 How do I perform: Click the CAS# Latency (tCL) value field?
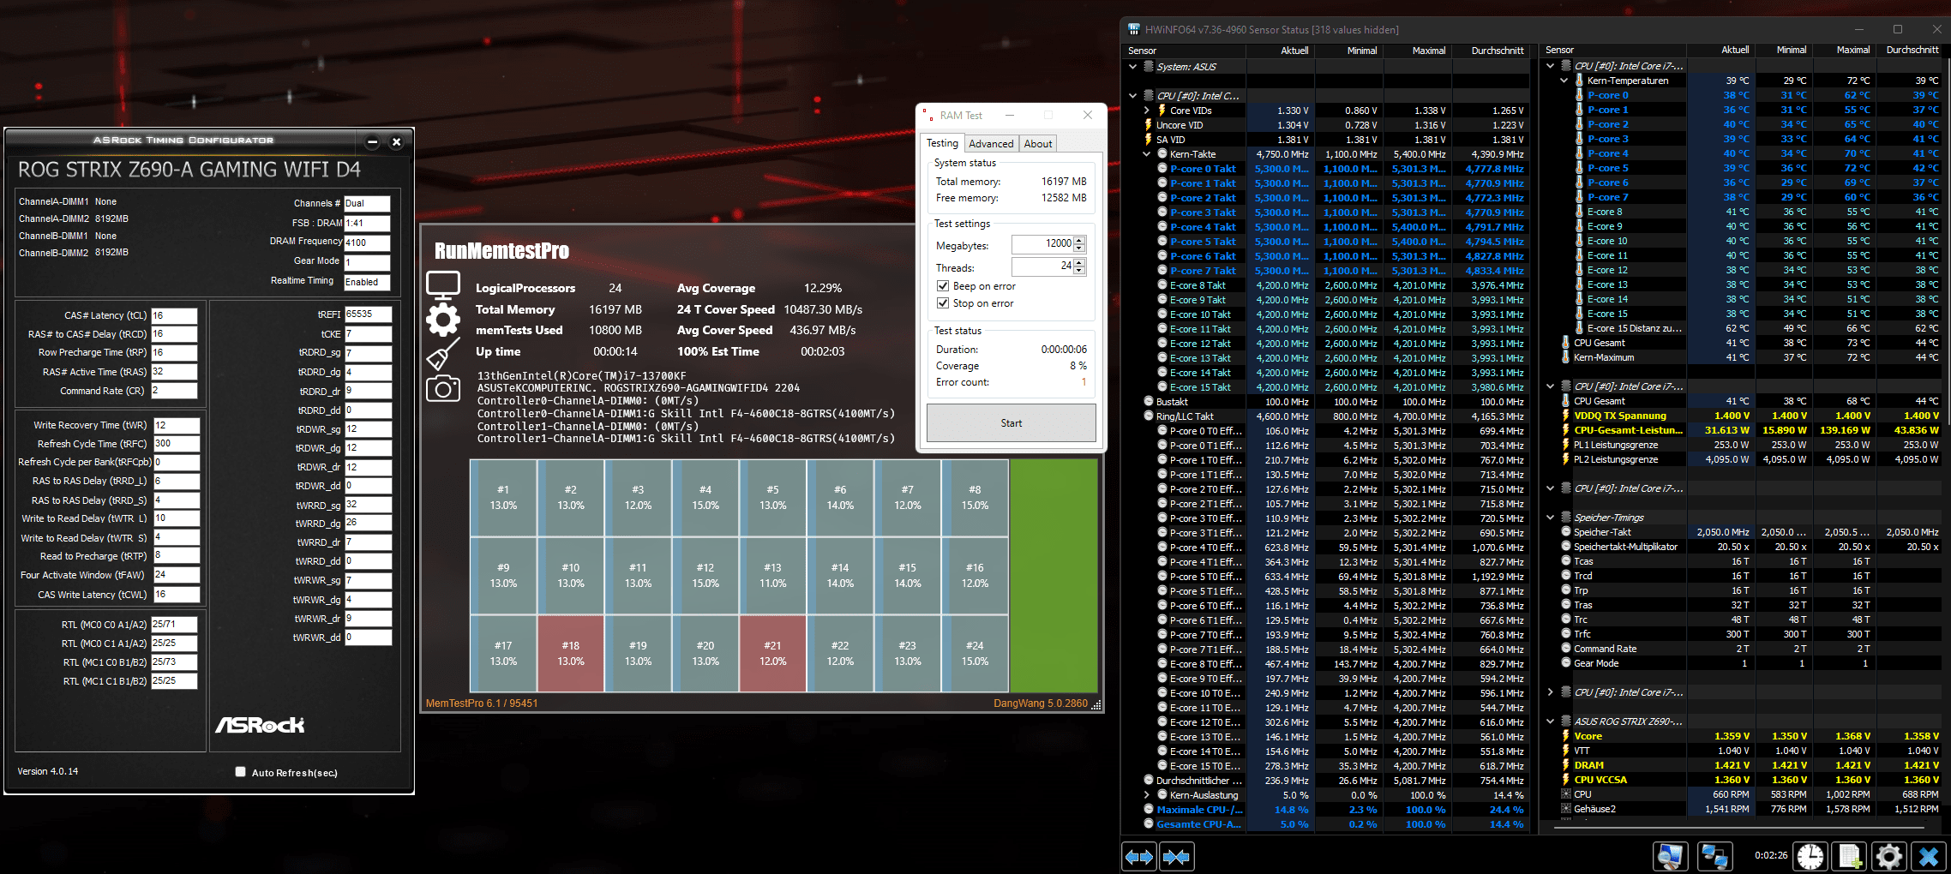174,315
